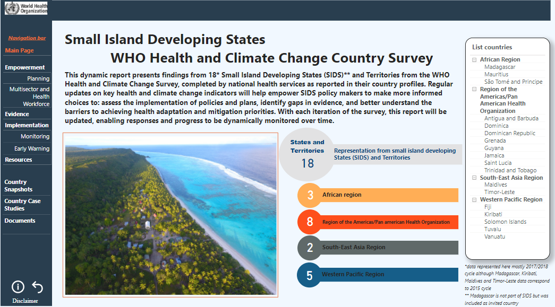This screenshot has width=555, height=307.
Task: Click the aerial island coastline photo
Action: (x=170, y=215)
